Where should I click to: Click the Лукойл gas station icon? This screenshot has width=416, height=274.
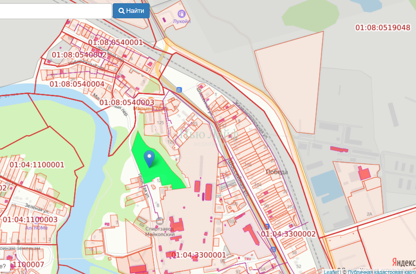[182, 14]
